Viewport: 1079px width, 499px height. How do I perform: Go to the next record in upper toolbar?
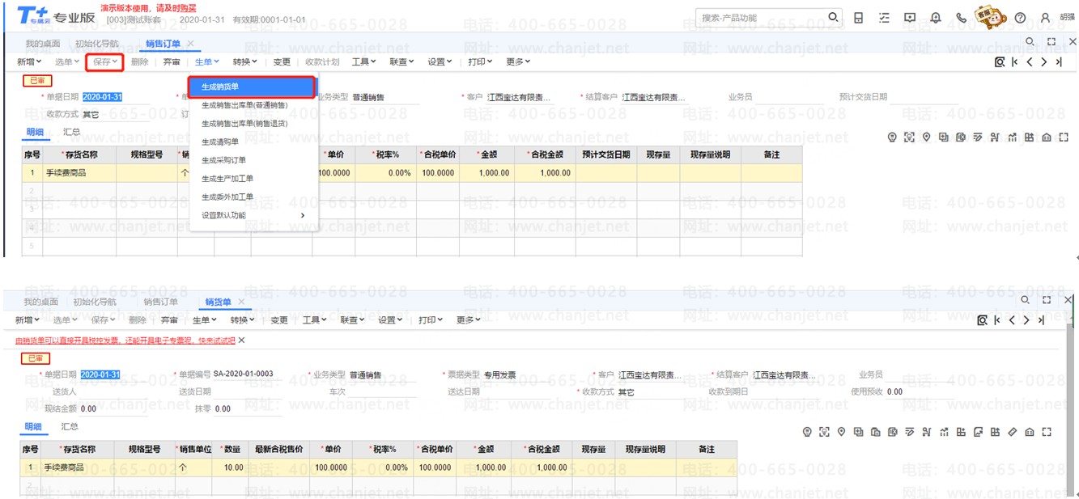pos(1044,61)
